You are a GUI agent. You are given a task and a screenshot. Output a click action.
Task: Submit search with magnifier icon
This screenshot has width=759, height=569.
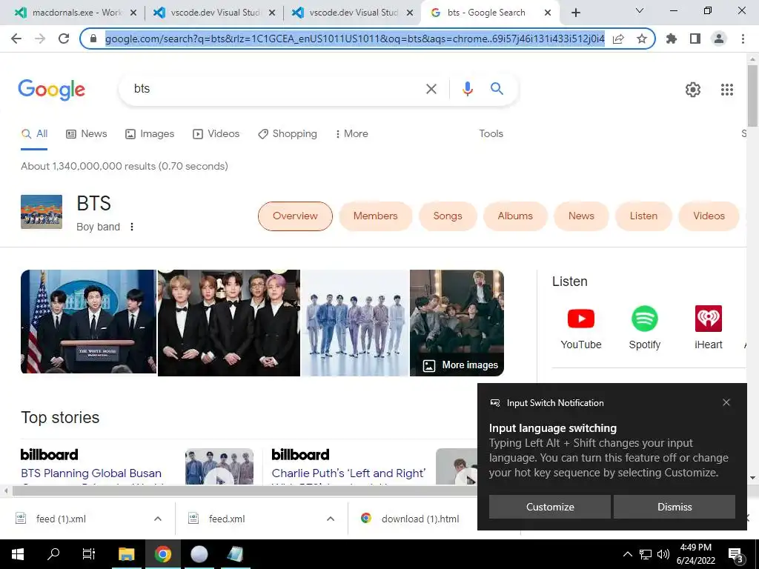(497, 89)
